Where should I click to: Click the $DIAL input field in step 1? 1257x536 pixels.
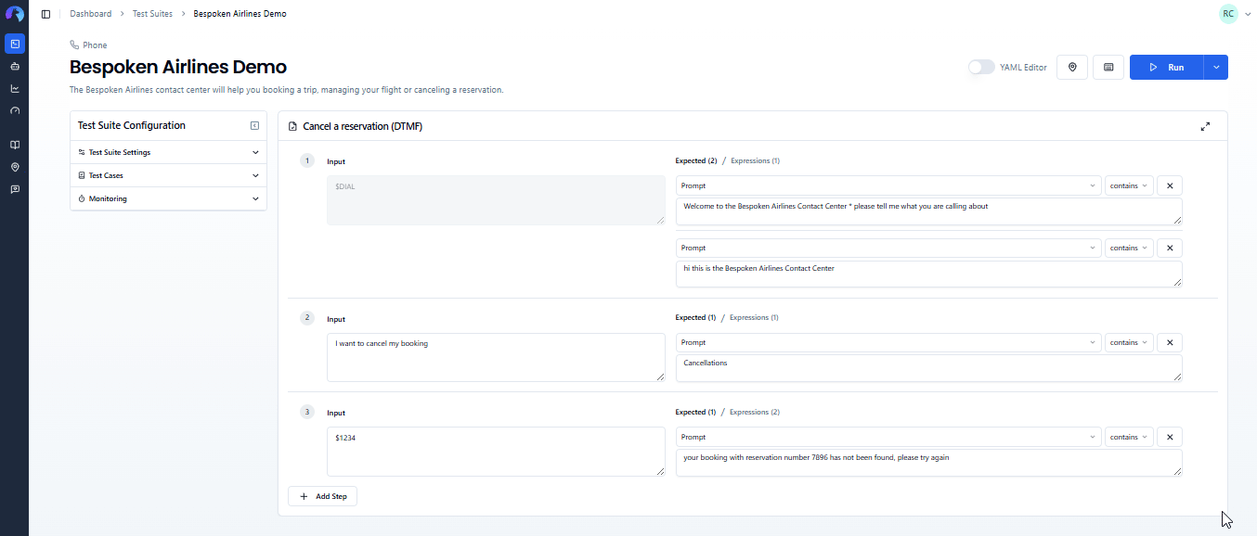(496, 199)
